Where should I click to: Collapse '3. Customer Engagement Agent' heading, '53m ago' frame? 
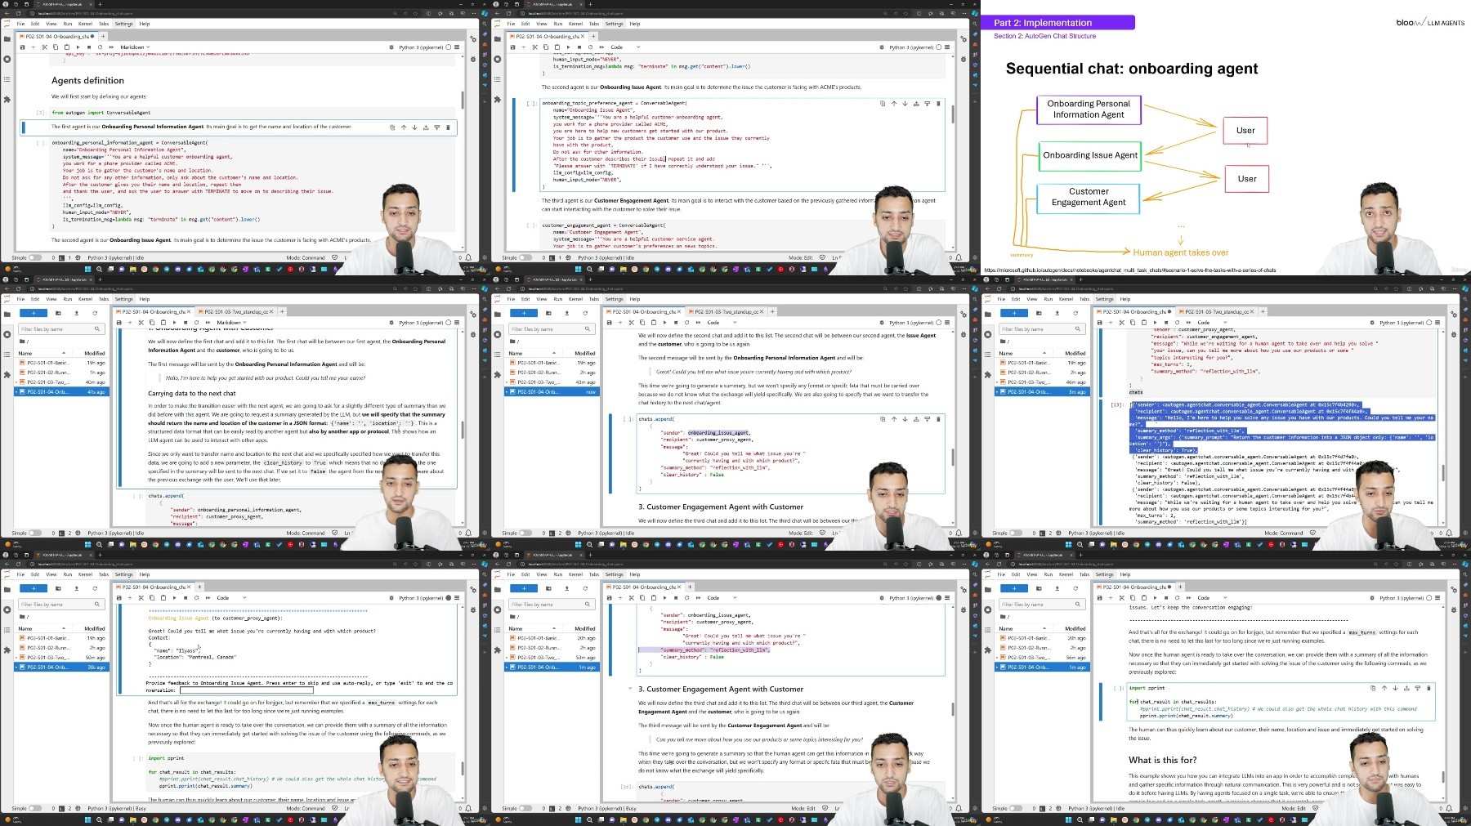630,690
